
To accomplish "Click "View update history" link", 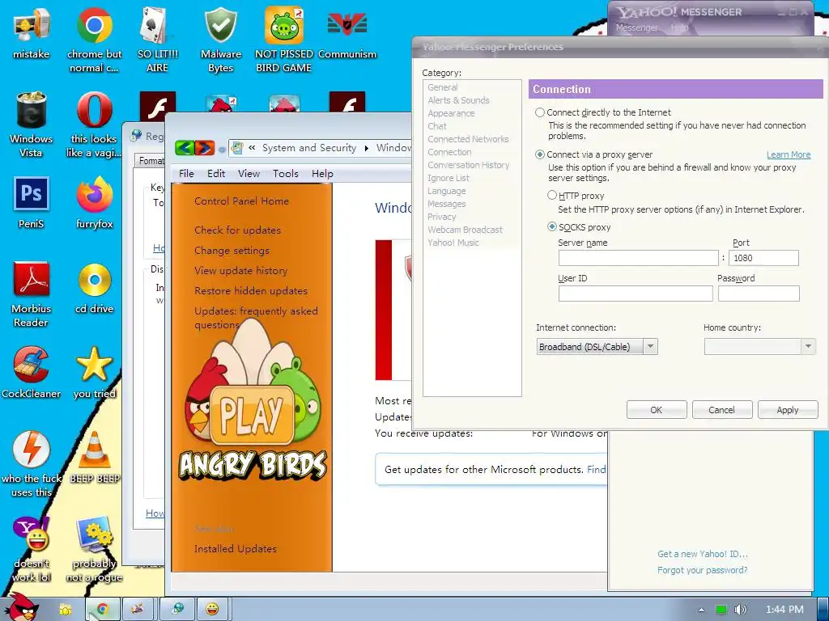I will click(240, 270).
